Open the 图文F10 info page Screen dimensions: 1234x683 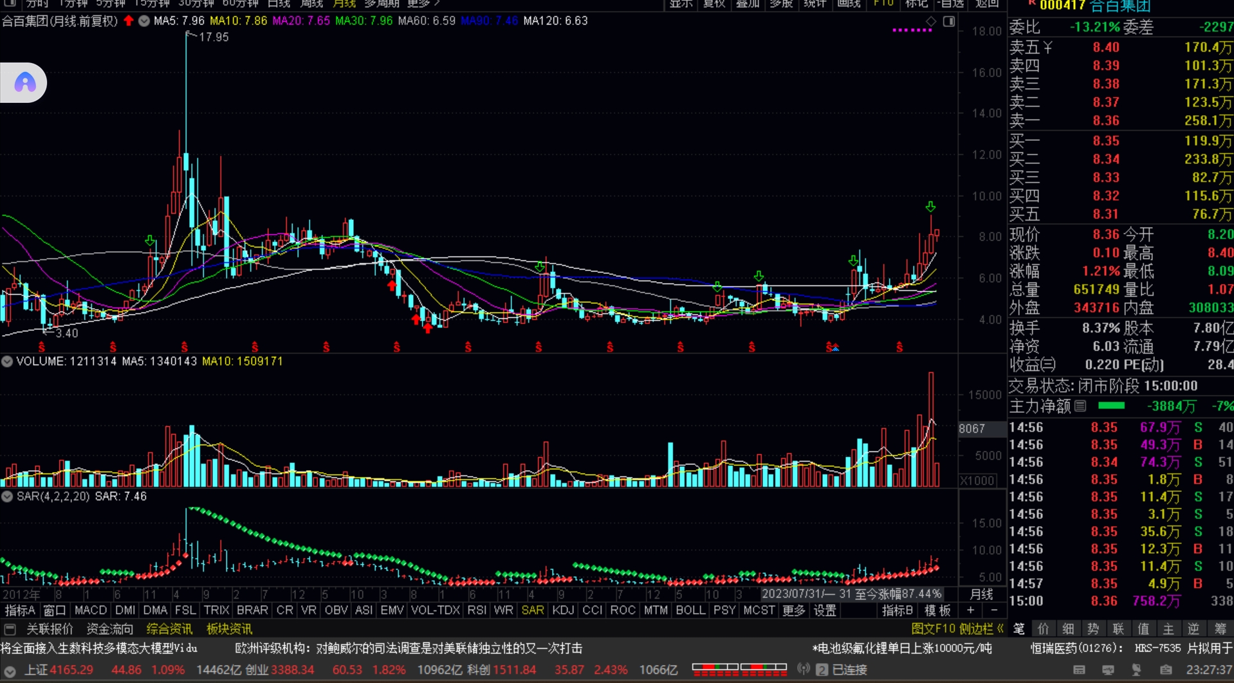pos(933,629)
